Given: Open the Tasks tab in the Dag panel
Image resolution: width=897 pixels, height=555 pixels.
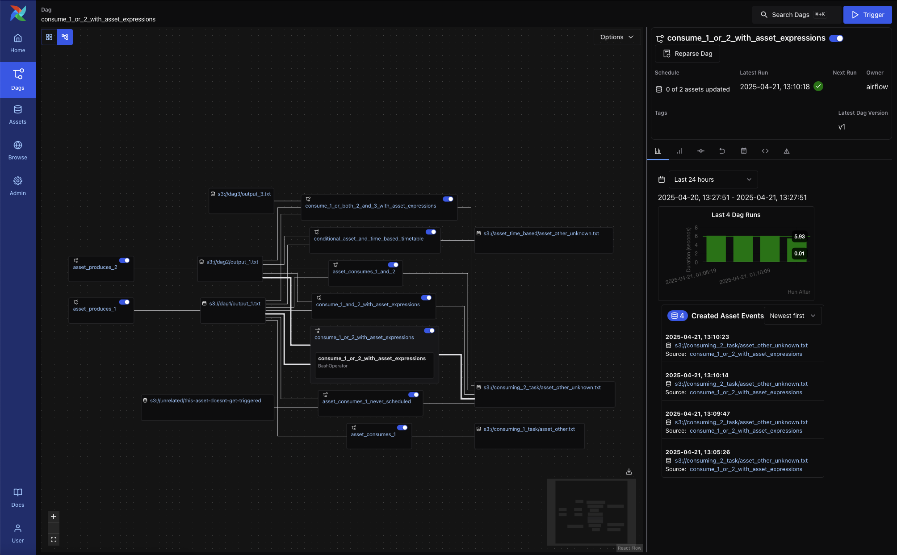Looking at the screenshot, I should point(701,151).
